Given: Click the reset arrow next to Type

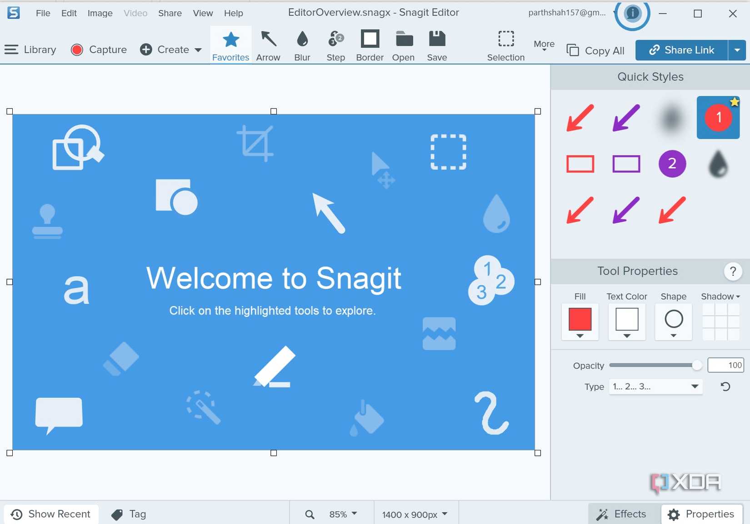Looking at the screenshot, I should click(x=725, y=387).
